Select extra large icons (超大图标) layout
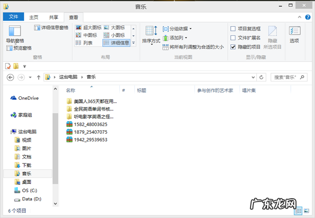The image size is (315, 218). (x=88, y=28)
